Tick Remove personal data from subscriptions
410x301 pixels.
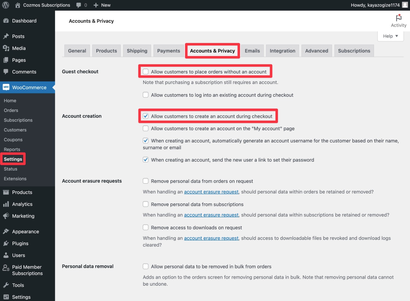[x=146, y=204]
